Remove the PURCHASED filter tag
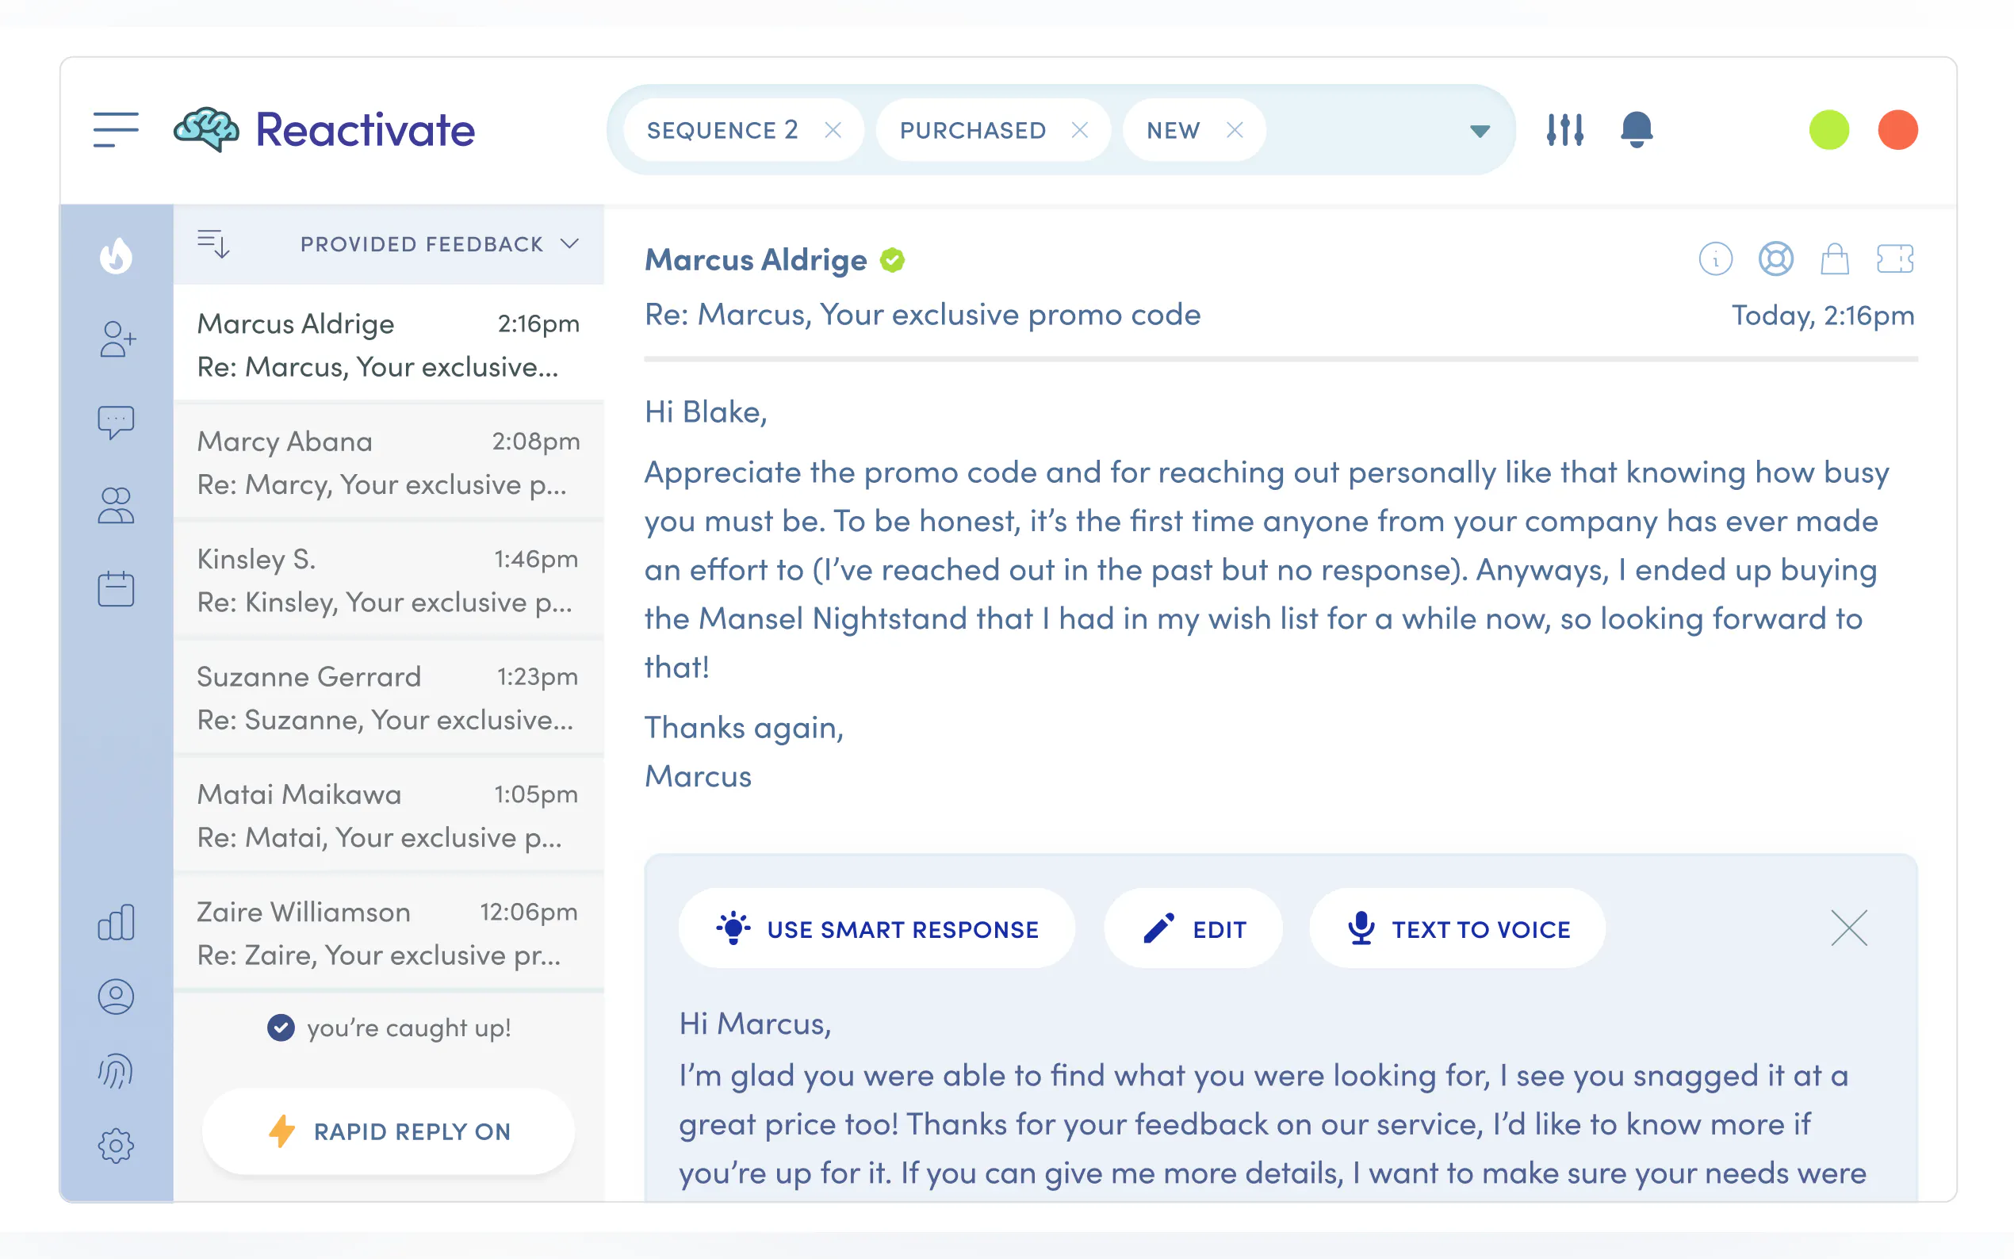 [x=1079, y=130]
